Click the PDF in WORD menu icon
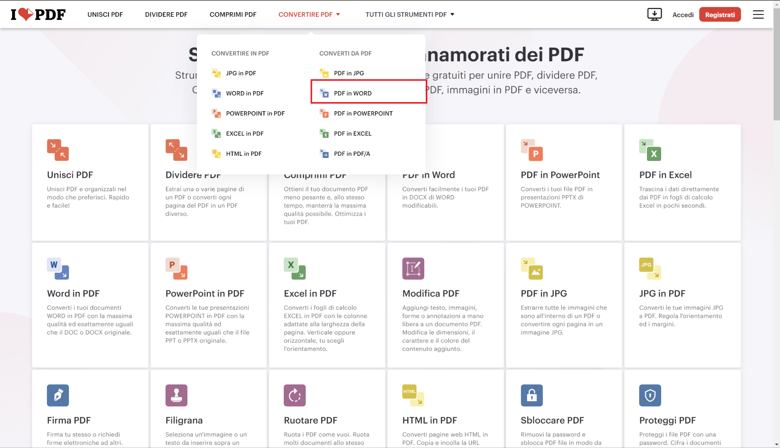The height and width of the screenshot is (448, 780). click(324, 93)
